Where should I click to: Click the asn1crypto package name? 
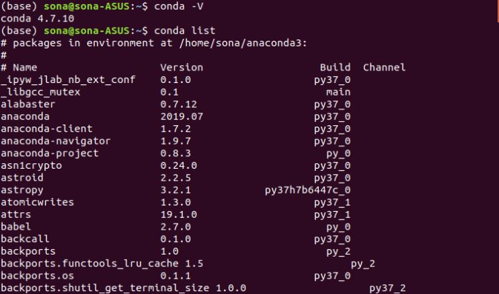31,165
